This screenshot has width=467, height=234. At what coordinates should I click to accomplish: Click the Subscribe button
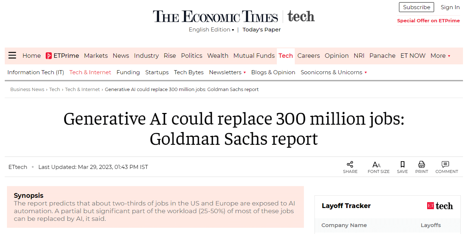417,7
